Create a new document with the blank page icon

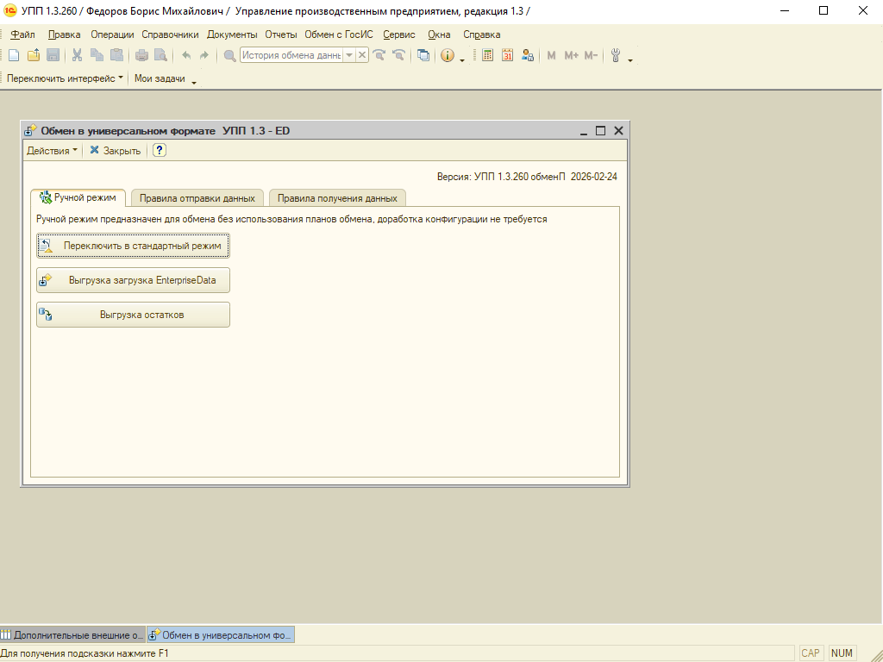point(14,55)
